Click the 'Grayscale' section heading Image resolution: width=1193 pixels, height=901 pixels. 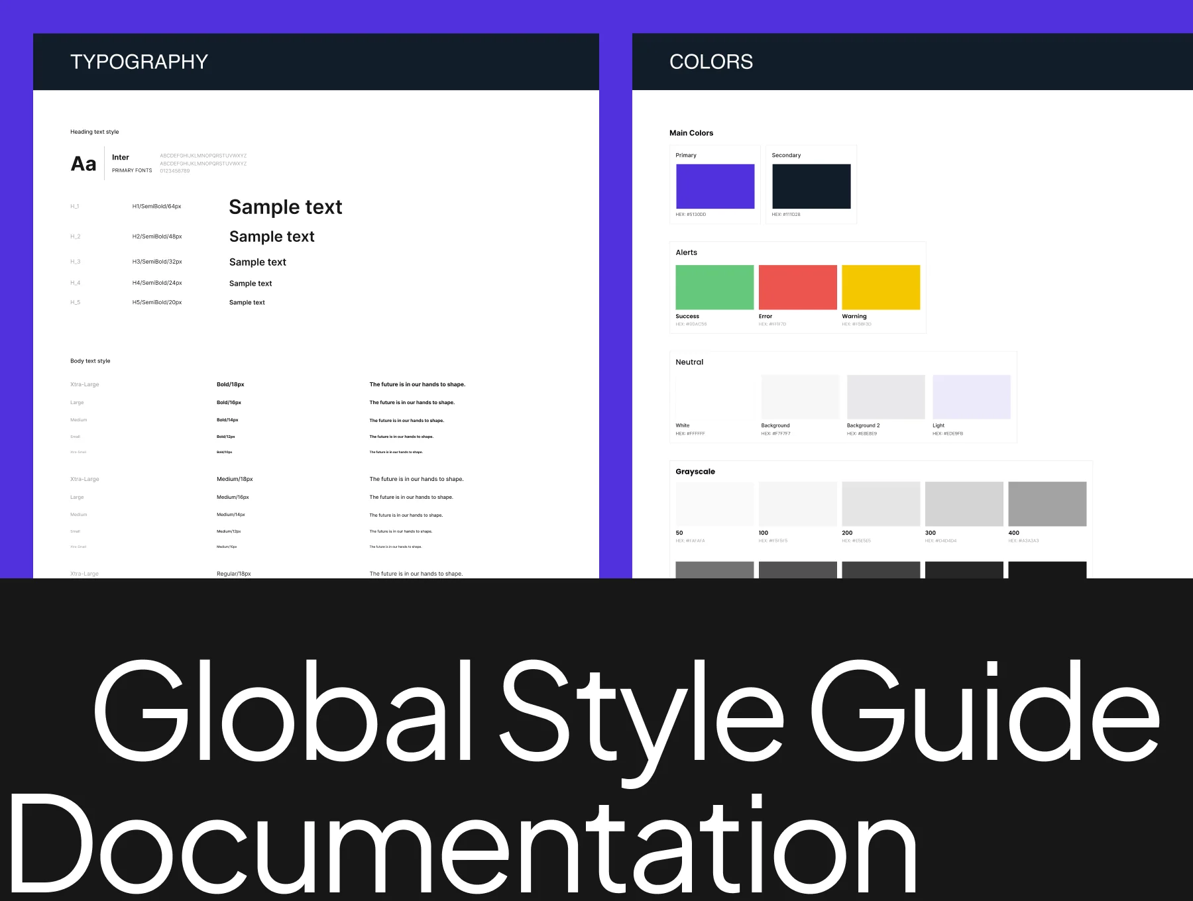click(x=695, y=472)
